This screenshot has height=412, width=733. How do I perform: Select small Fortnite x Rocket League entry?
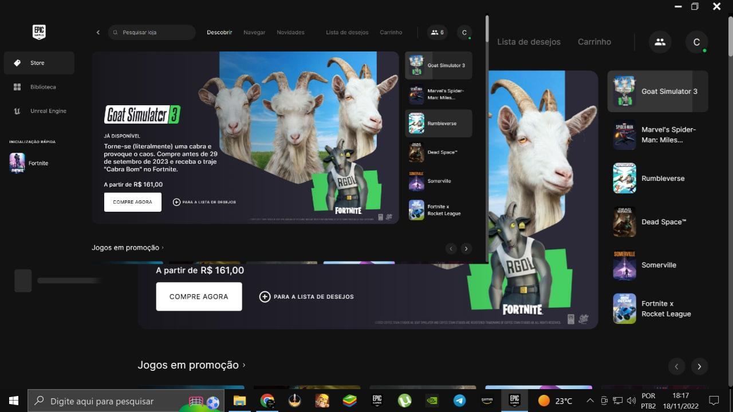pyautogui.click(x=439, y=210)
